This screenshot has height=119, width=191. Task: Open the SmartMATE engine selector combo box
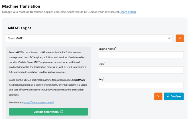[86, 38]
